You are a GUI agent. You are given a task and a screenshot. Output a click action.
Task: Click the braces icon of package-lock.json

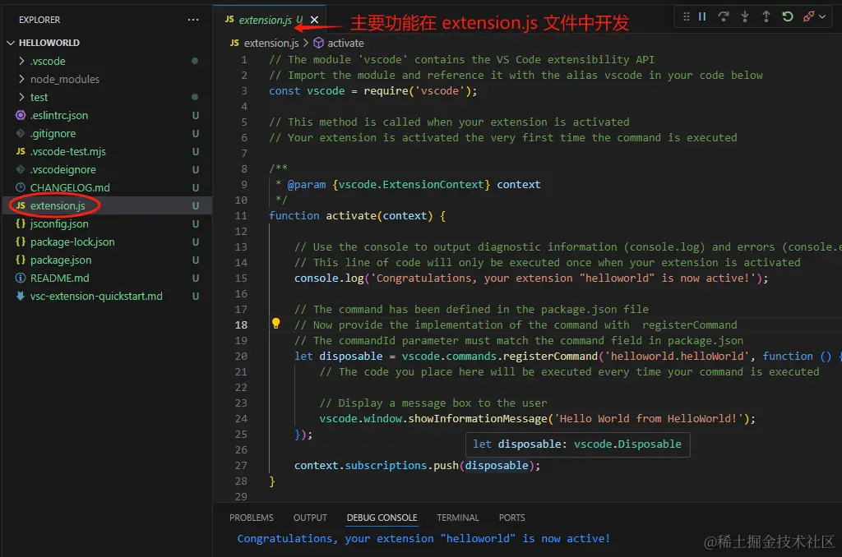(x=21, y=242)
